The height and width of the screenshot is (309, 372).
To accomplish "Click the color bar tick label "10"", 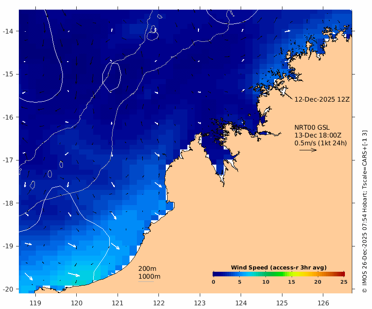I will (266, 282).
